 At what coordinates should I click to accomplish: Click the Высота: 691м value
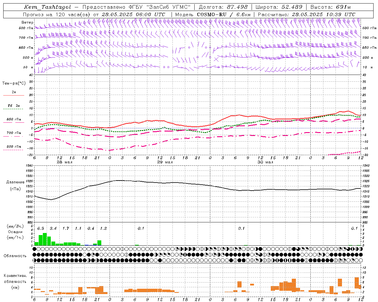tap(330, 7)
